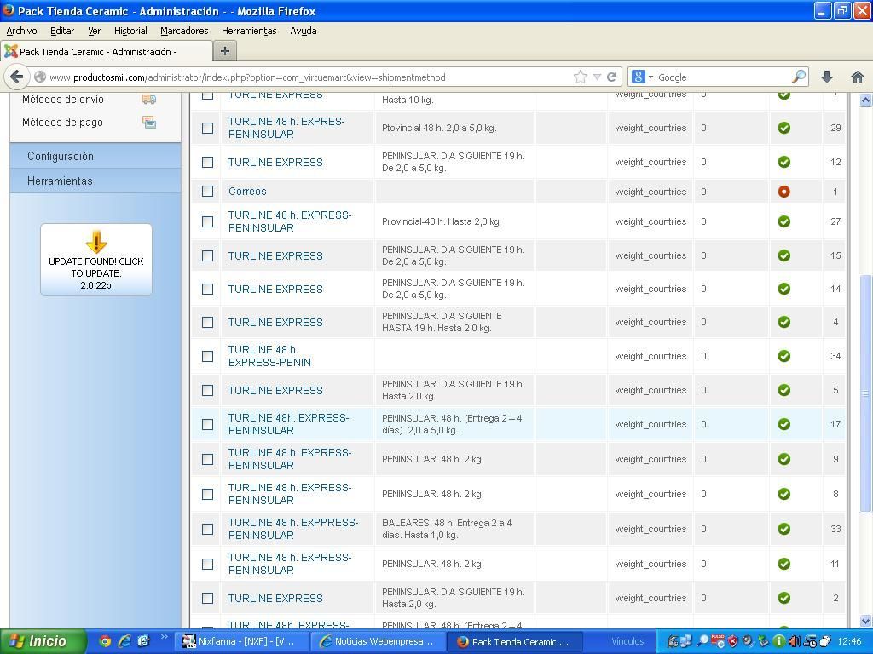This screenshot has width=873, height=654.
Task: Open the Editar menu
Action: pyautogui.click(x=62, y=31)
